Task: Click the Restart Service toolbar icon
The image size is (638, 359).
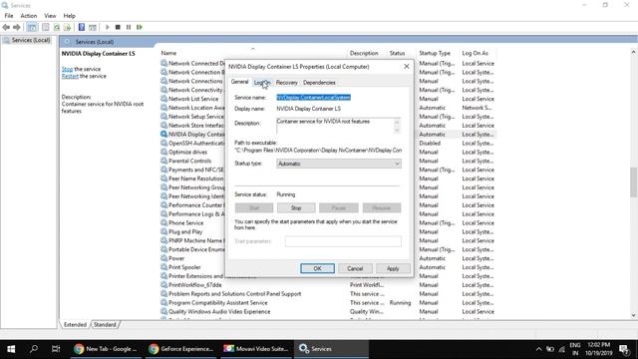Action: pyautogui.click(x=140, y=27)
